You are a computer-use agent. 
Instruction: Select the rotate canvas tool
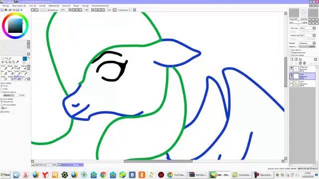(10, 62)
